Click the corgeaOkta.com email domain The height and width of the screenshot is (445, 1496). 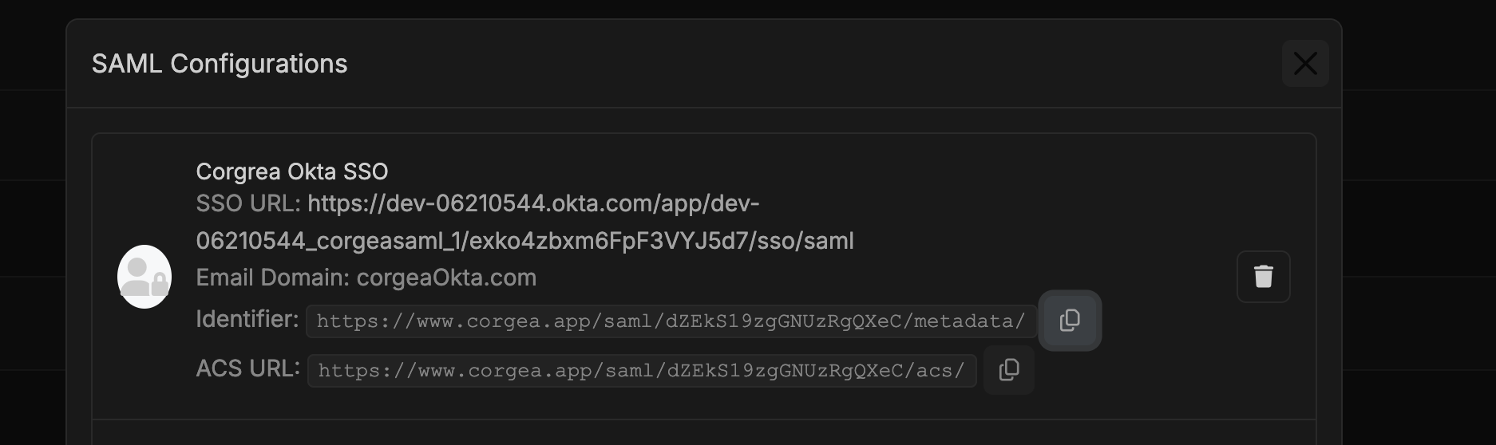(446, 278)
